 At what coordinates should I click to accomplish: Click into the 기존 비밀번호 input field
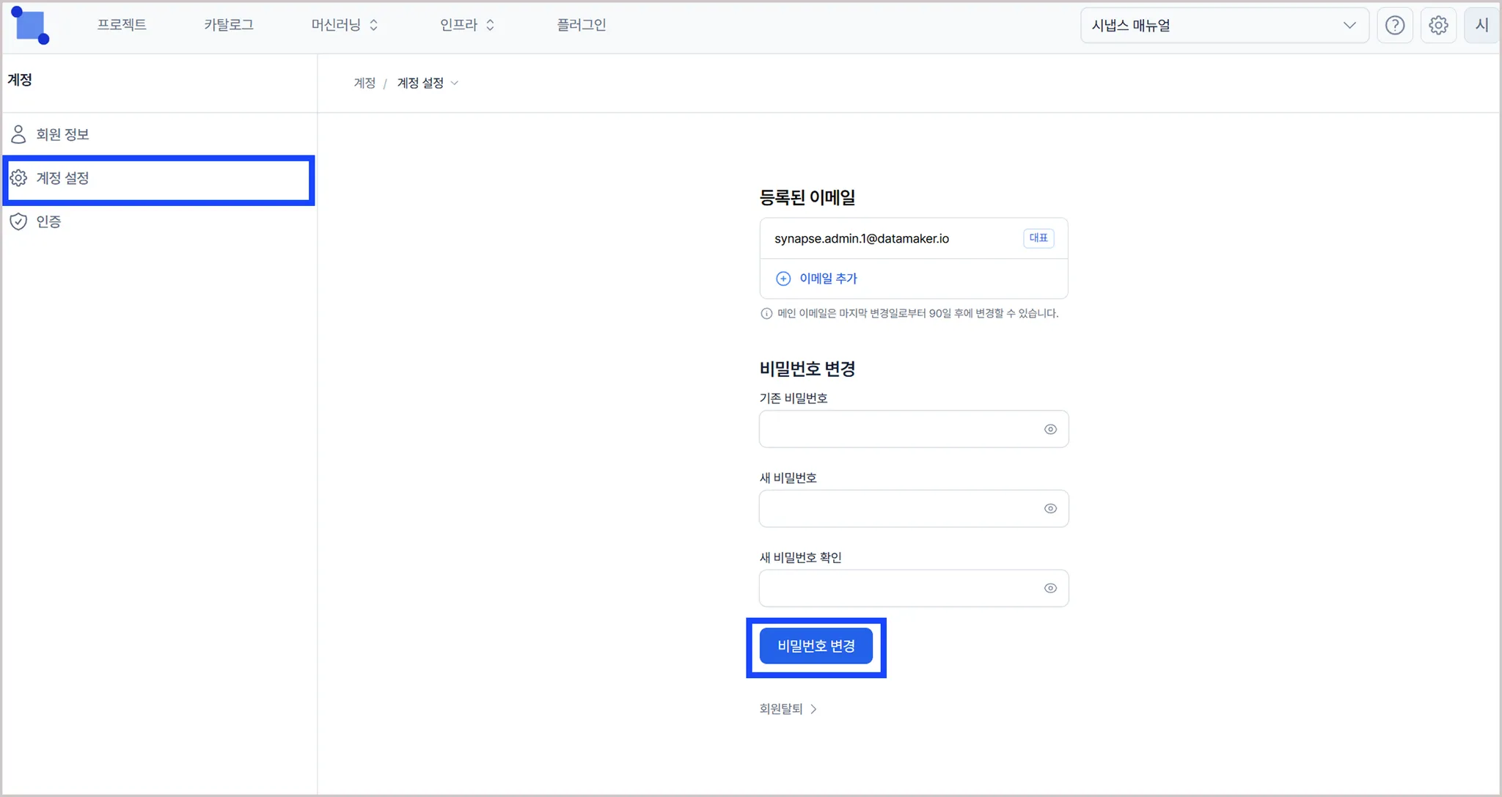pyautogui.click(x=898, y=430)
